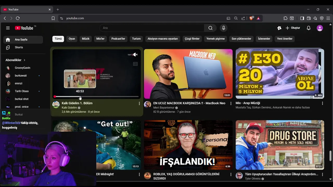333x187 pixels.
Task: Select the Turizm filter chip
Action: coord(136,39)
